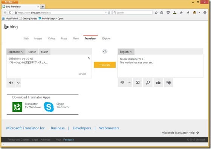
Task: Open the Explore tab
Action: [x=106, y=38]
